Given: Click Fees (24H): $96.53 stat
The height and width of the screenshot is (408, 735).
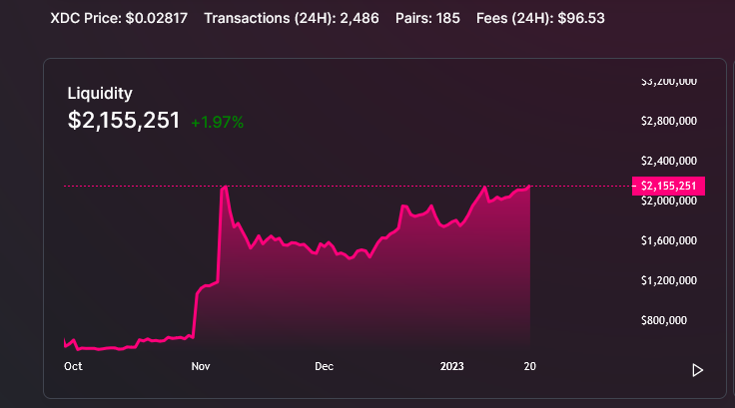Looking at the screenshot, I should click(x=540, y=18).
